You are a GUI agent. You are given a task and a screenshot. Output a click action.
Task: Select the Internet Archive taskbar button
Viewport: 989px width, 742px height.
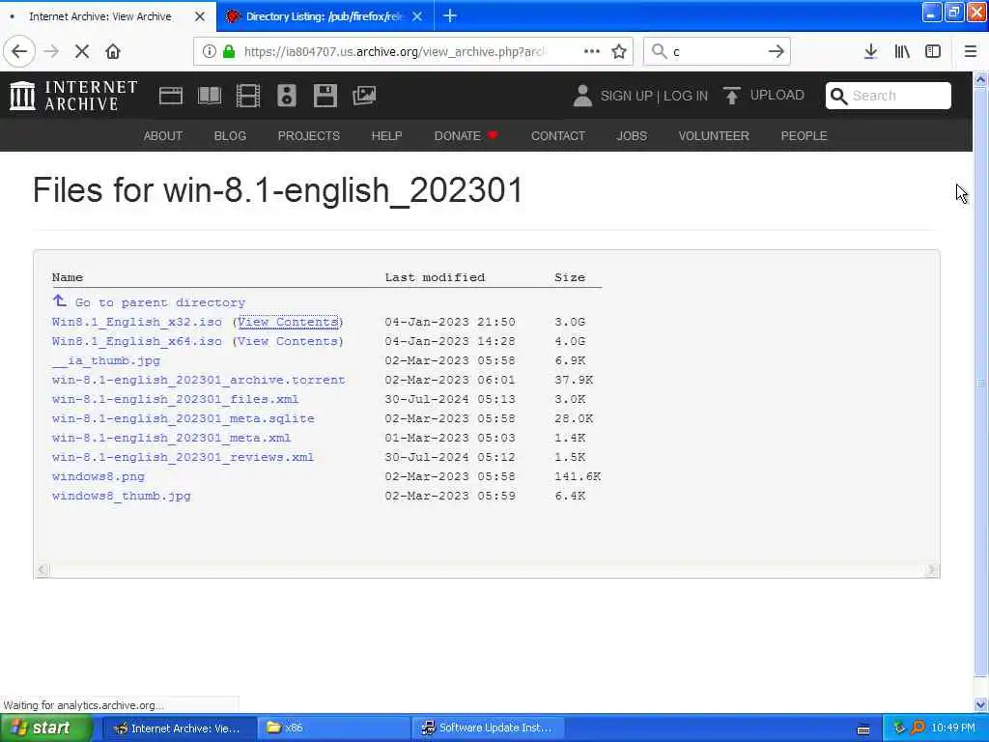tap(180, 728)
